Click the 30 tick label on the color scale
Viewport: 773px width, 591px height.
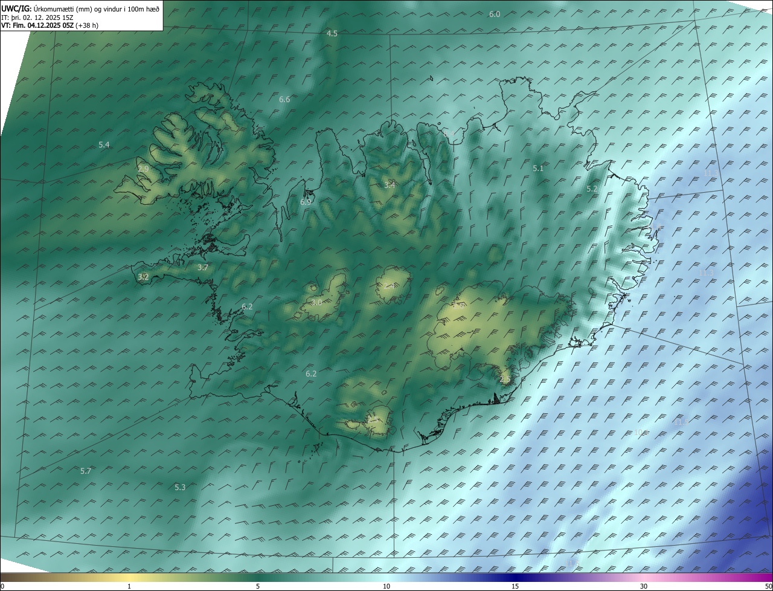[x=644, y=587]
